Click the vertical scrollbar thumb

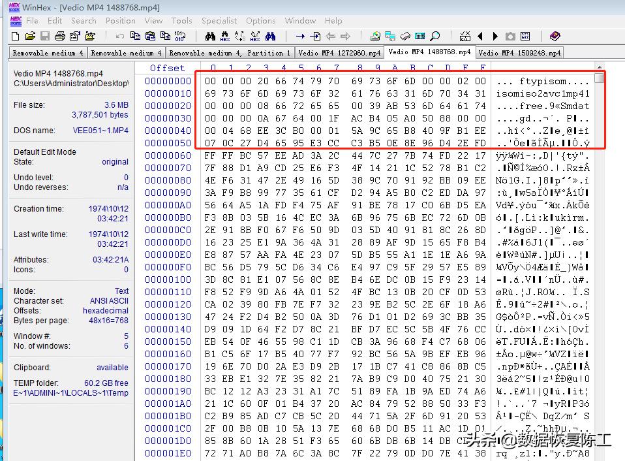point(599,77)
